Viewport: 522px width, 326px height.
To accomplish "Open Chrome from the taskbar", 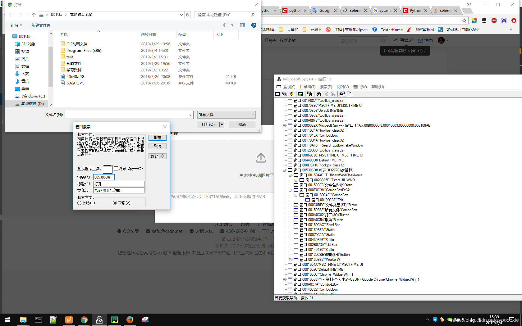I will tap(84, 319).
